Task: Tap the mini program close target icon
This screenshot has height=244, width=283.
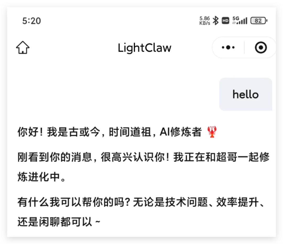Action: [261, 48]
